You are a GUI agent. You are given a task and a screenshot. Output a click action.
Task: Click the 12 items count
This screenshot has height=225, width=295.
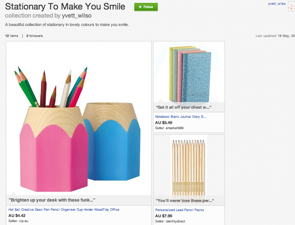pos(12,36)
